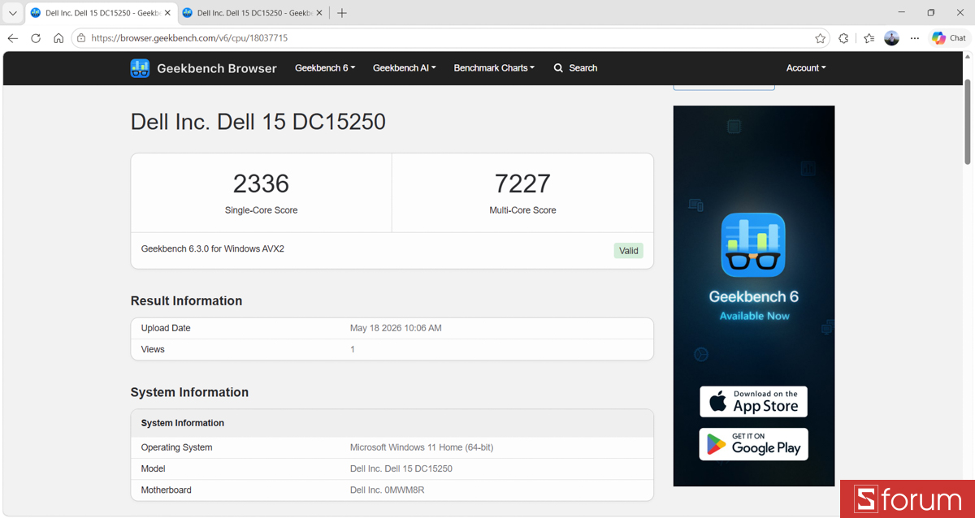This screenshot has width=975, height=518.
Task: Close the second Dell 15 DC15250 tab
Action: 320,13
